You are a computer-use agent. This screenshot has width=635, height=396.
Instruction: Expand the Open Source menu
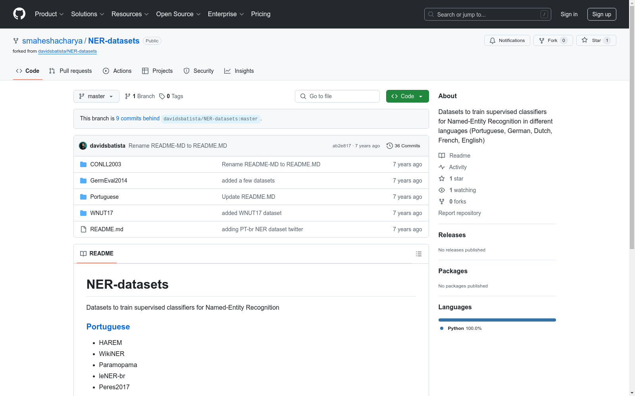point(179,14)
